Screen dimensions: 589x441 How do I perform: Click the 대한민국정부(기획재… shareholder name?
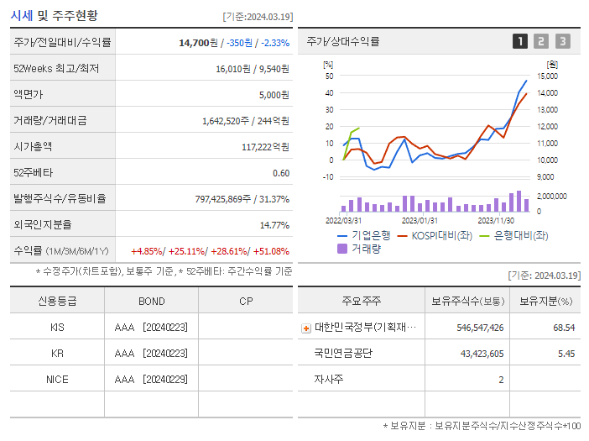pyautogui.click(x=365, y=328)
